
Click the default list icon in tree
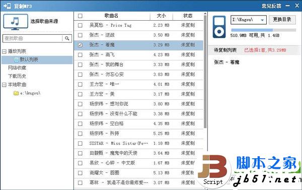pyautogui.click(x=17, y=60)
